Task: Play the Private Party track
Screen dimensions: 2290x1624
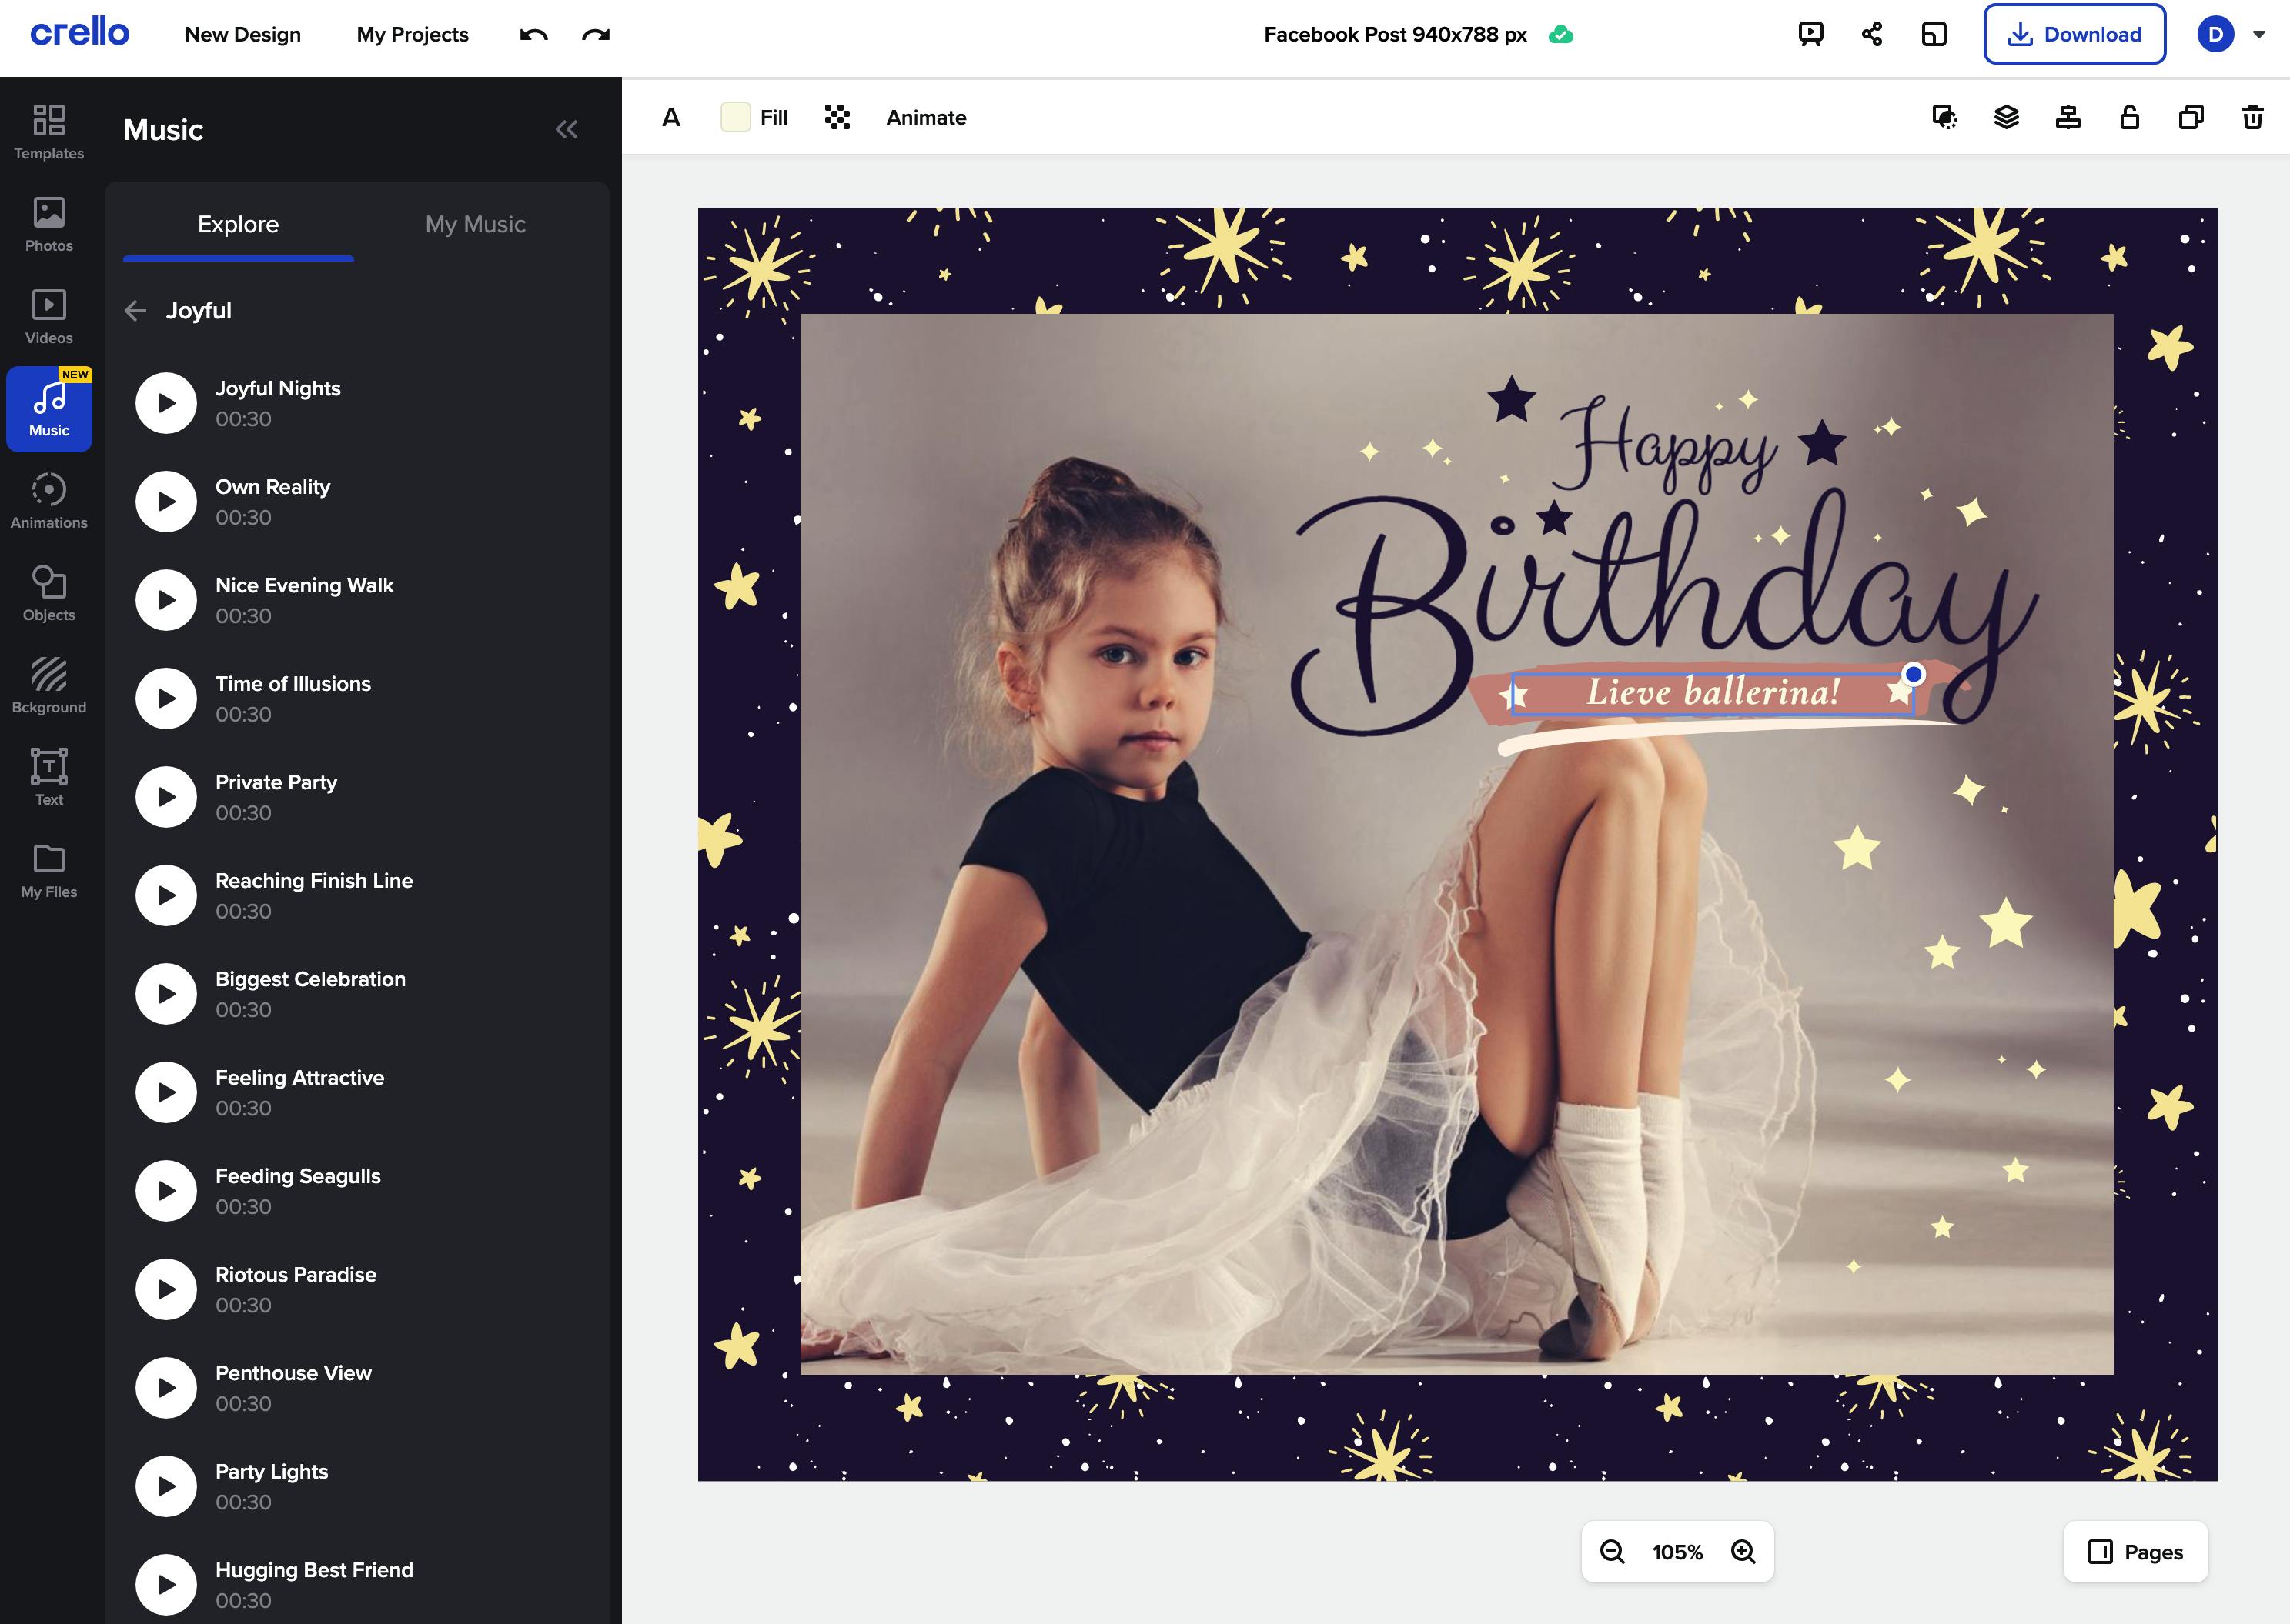Action: pos(166,797)
